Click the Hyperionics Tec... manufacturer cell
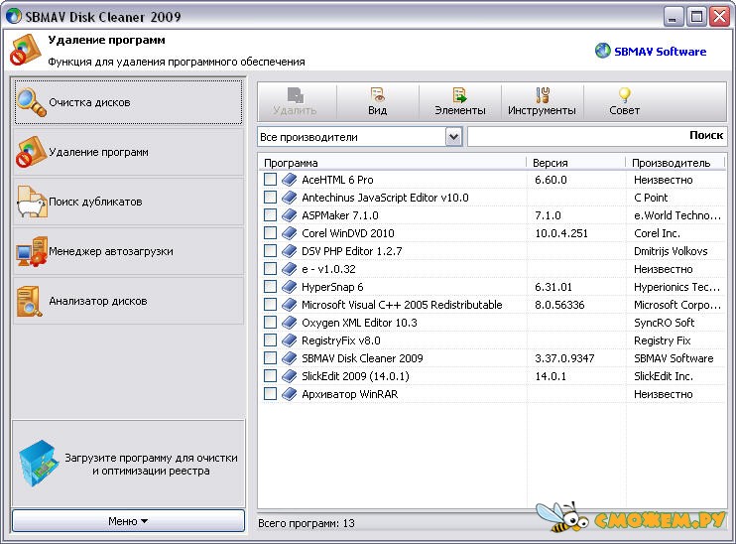Screen dimensions: 736x544 click(x=676, y=287)
